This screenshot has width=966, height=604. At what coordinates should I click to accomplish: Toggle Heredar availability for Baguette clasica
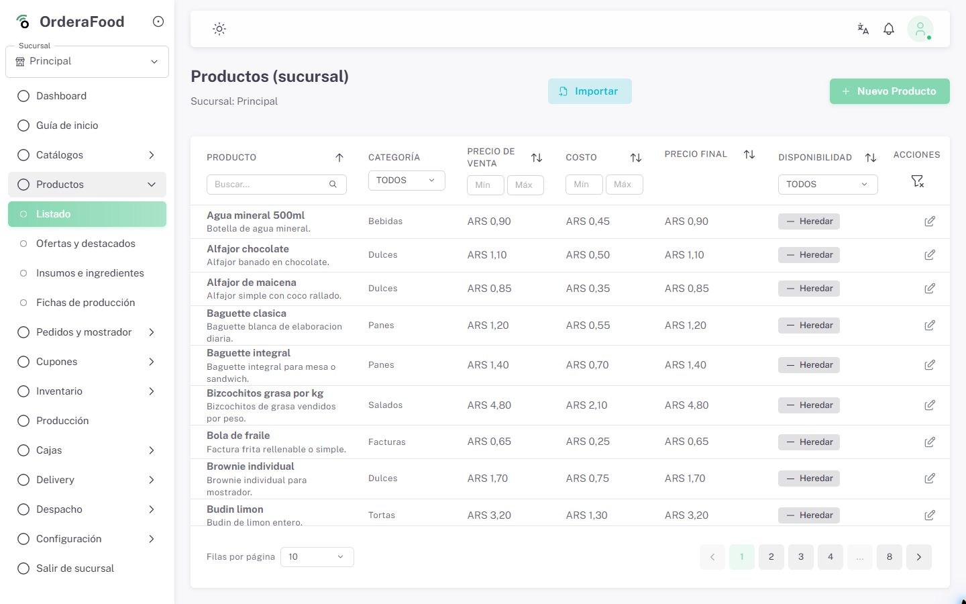(x=809, y=325)
